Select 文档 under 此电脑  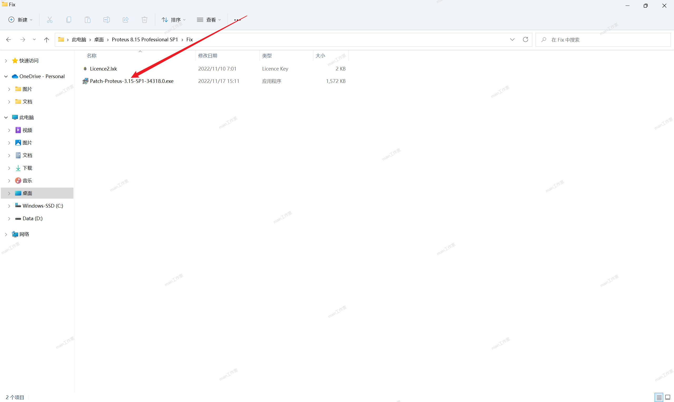(x=27, y=155)
